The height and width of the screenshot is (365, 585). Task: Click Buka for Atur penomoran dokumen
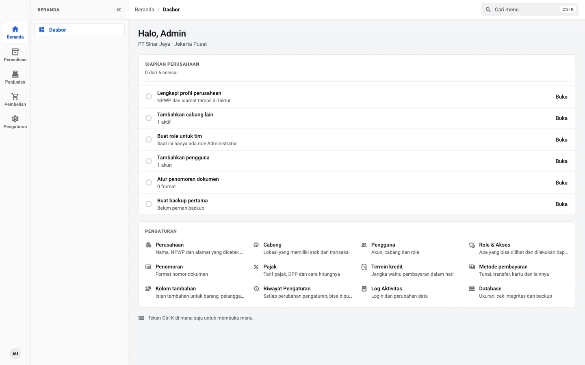(x=561, y=182)
